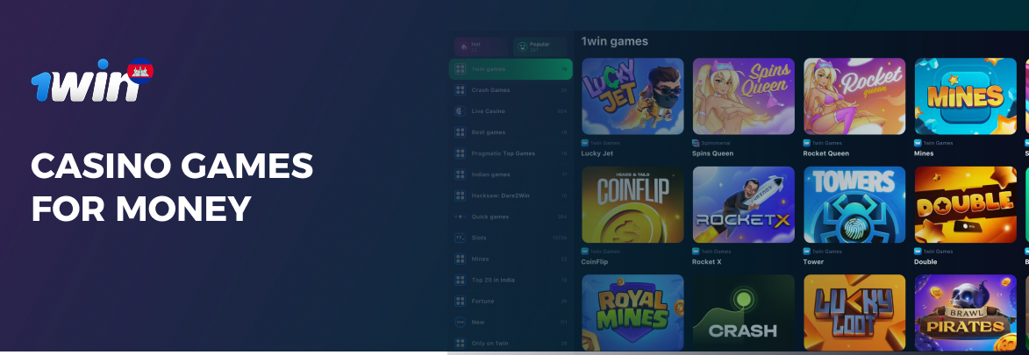Open the Crash Games sidebar category

coord(511,90)
